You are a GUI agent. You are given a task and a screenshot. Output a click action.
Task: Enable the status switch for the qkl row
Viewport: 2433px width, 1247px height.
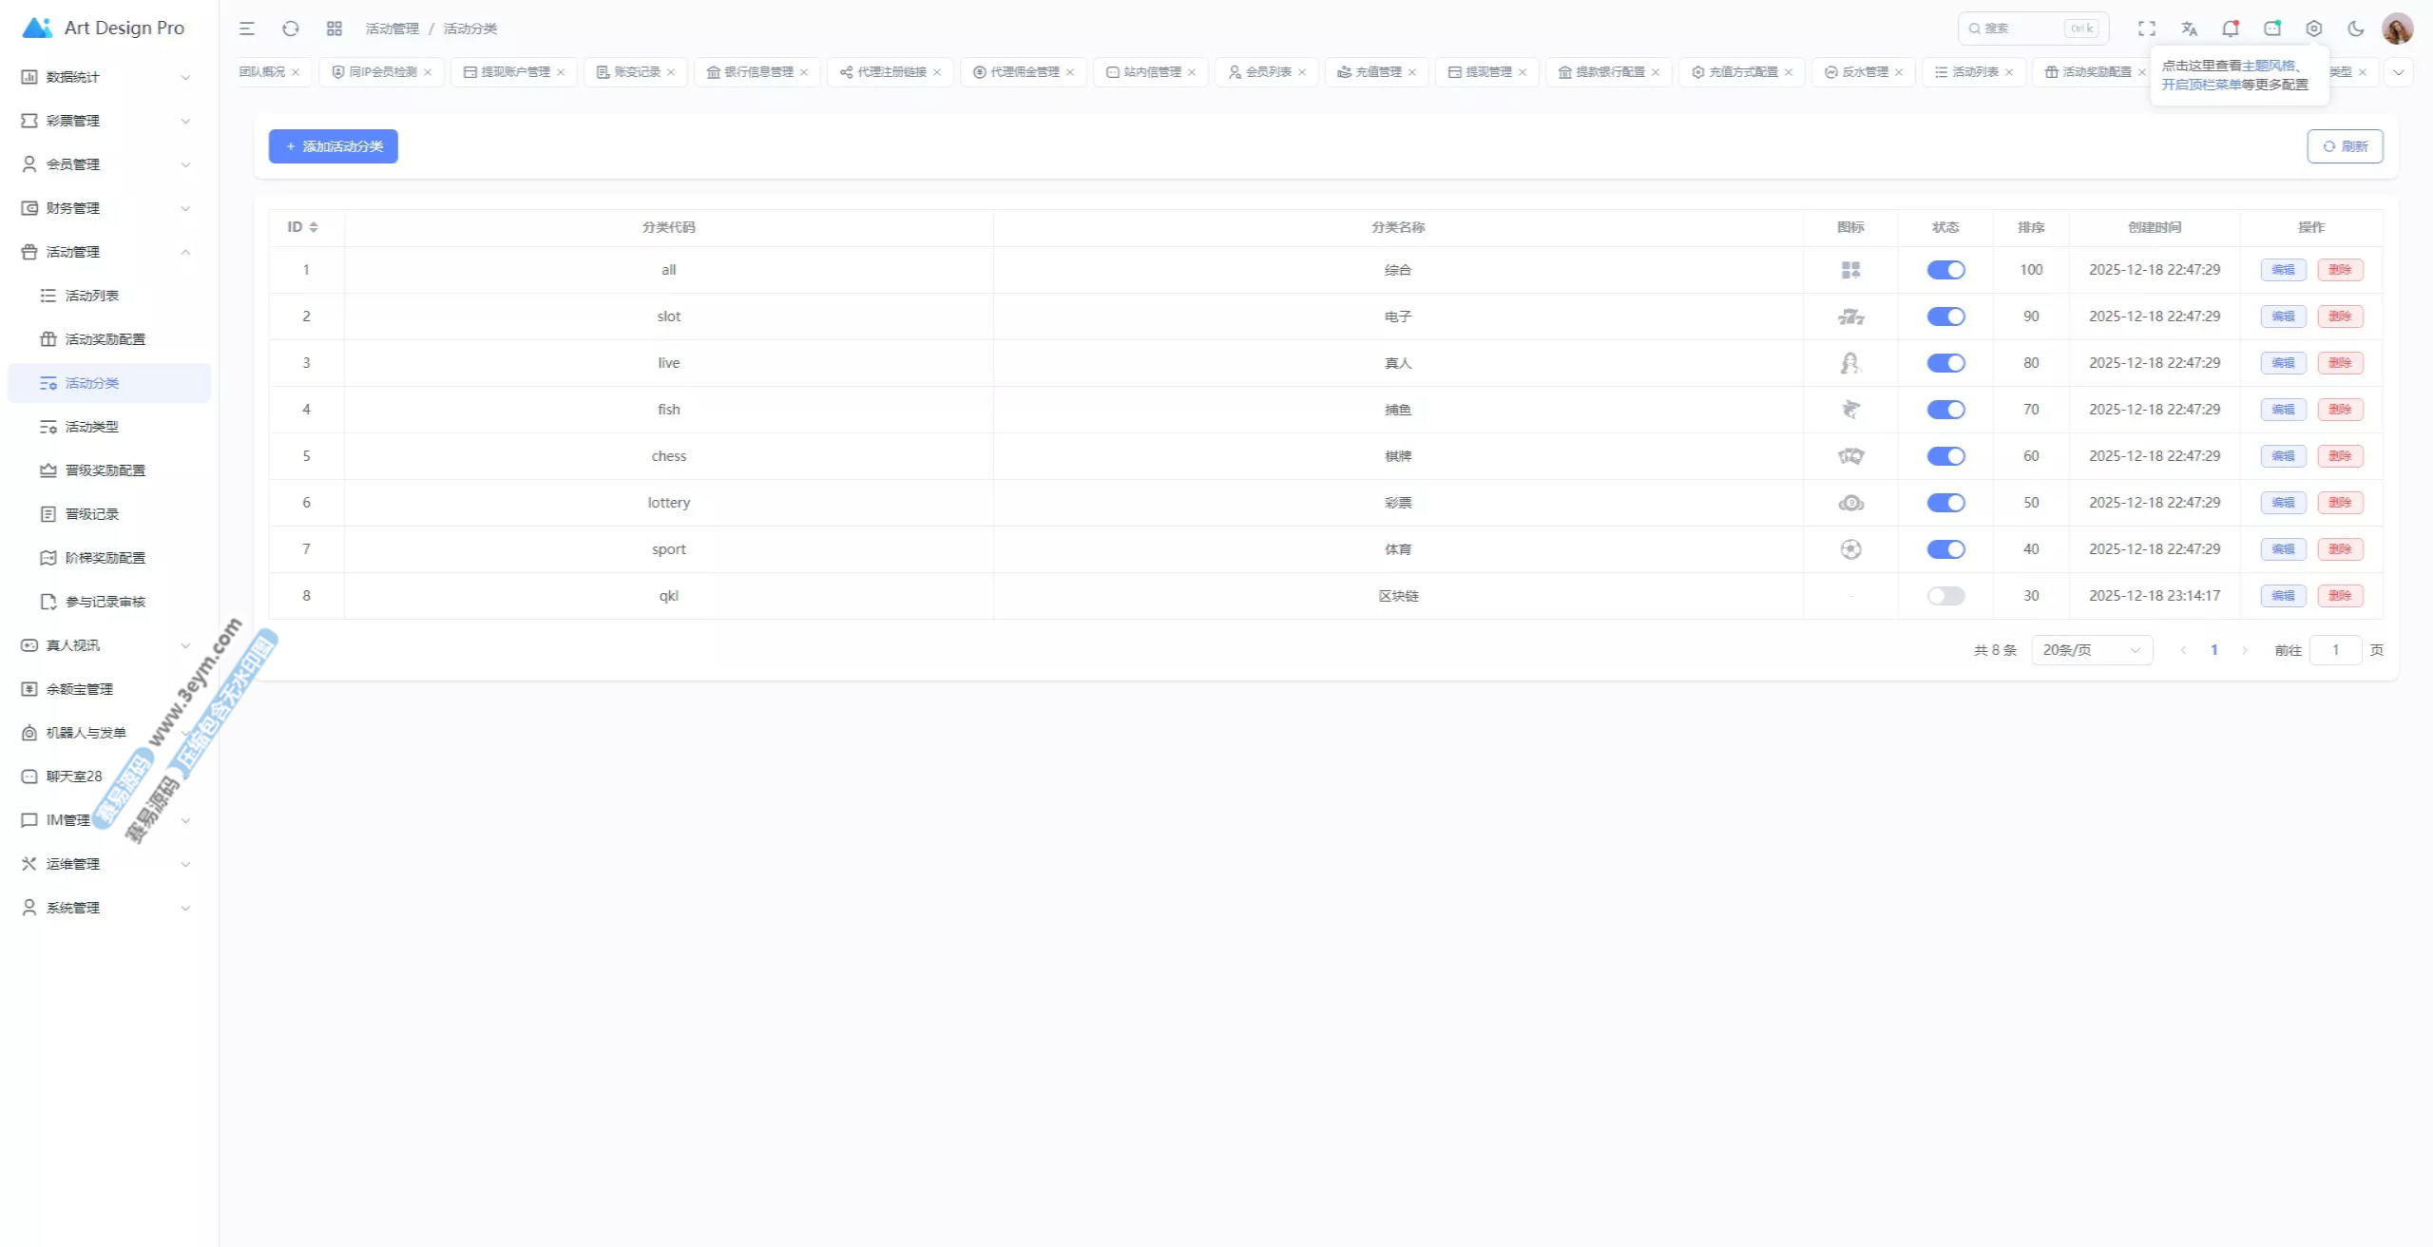(x=1945, y=596)
